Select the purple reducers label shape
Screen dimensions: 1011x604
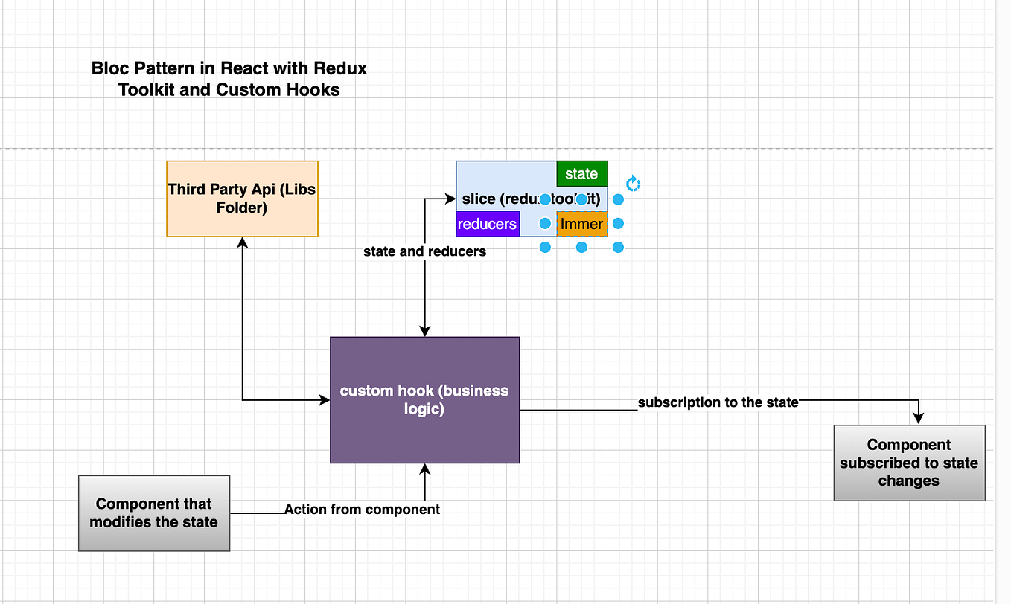pos(488,224)
